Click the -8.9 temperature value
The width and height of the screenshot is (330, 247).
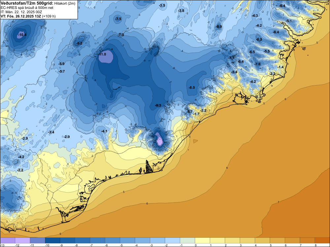219,26
